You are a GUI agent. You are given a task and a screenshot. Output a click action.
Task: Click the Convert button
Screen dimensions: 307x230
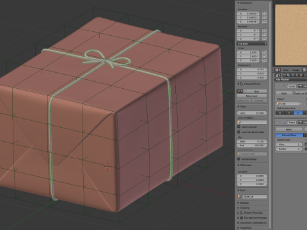[259, 100]
